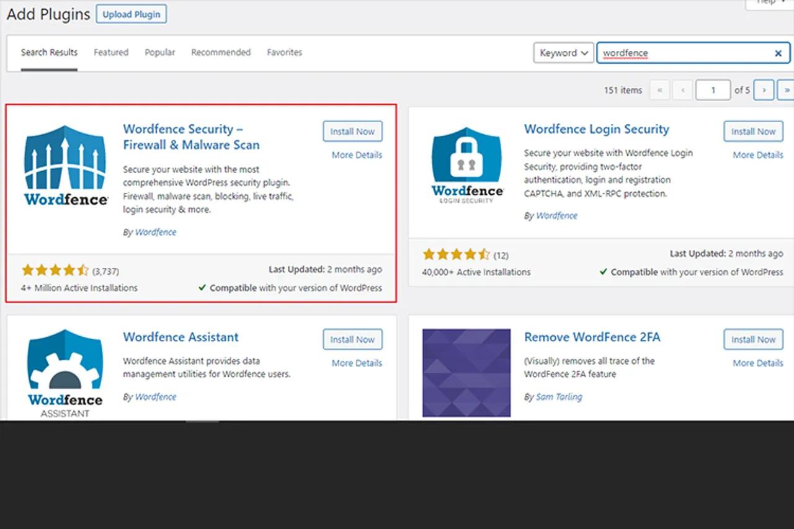
Task: Click the Add Plugins page heading
Action: [48, 14]
